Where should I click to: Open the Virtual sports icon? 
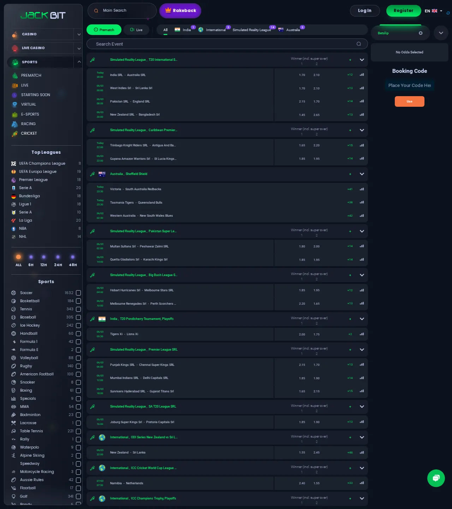pos(14,104)
